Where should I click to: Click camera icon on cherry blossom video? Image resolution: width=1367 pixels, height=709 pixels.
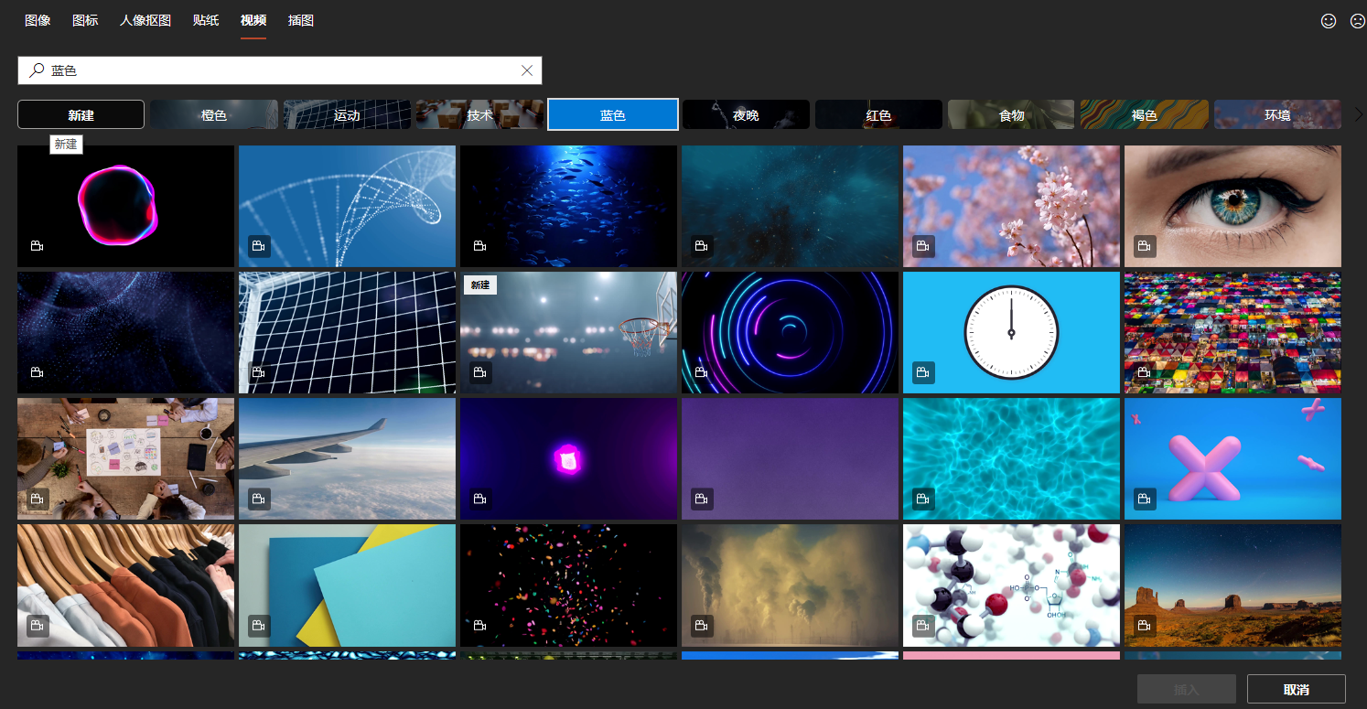pos(923,246)
